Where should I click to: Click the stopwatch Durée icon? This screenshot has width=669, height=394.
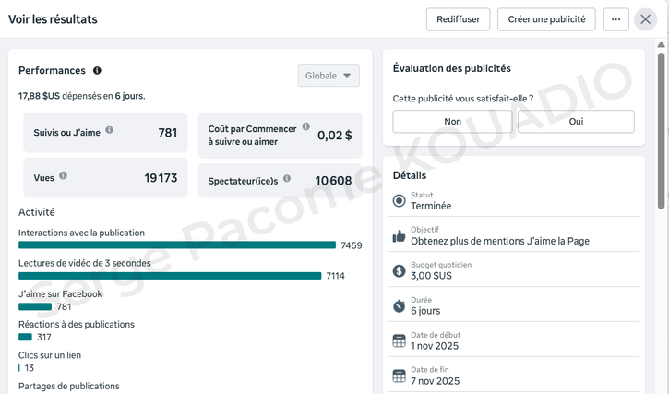[x=399, y=305]
